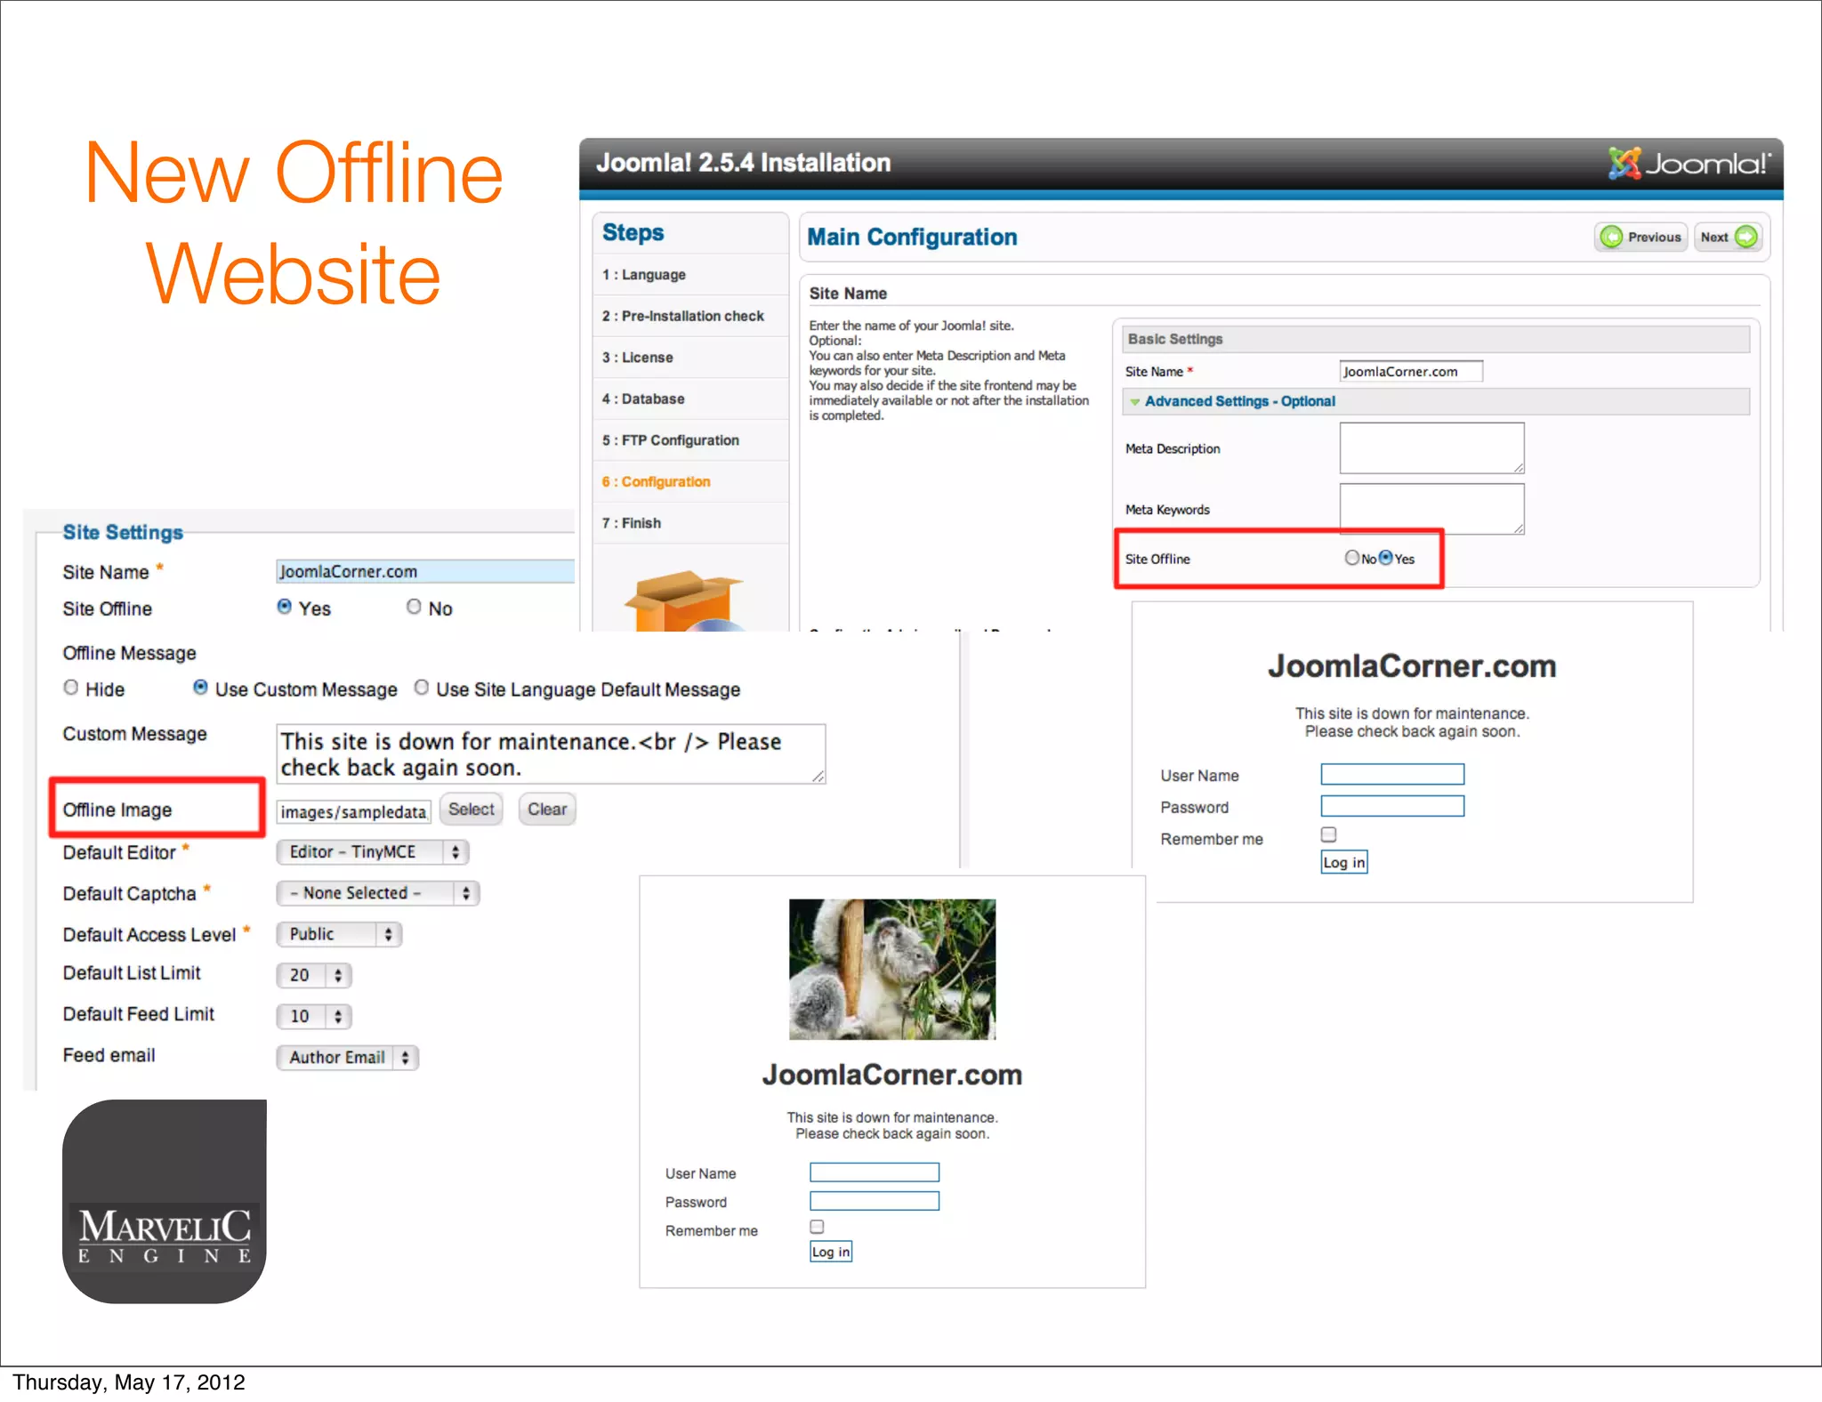Screen dimensions: 1822x1402
Task: Choose Hide for the Offline Message
Action: pyautogui.click(x=71, y=688)
